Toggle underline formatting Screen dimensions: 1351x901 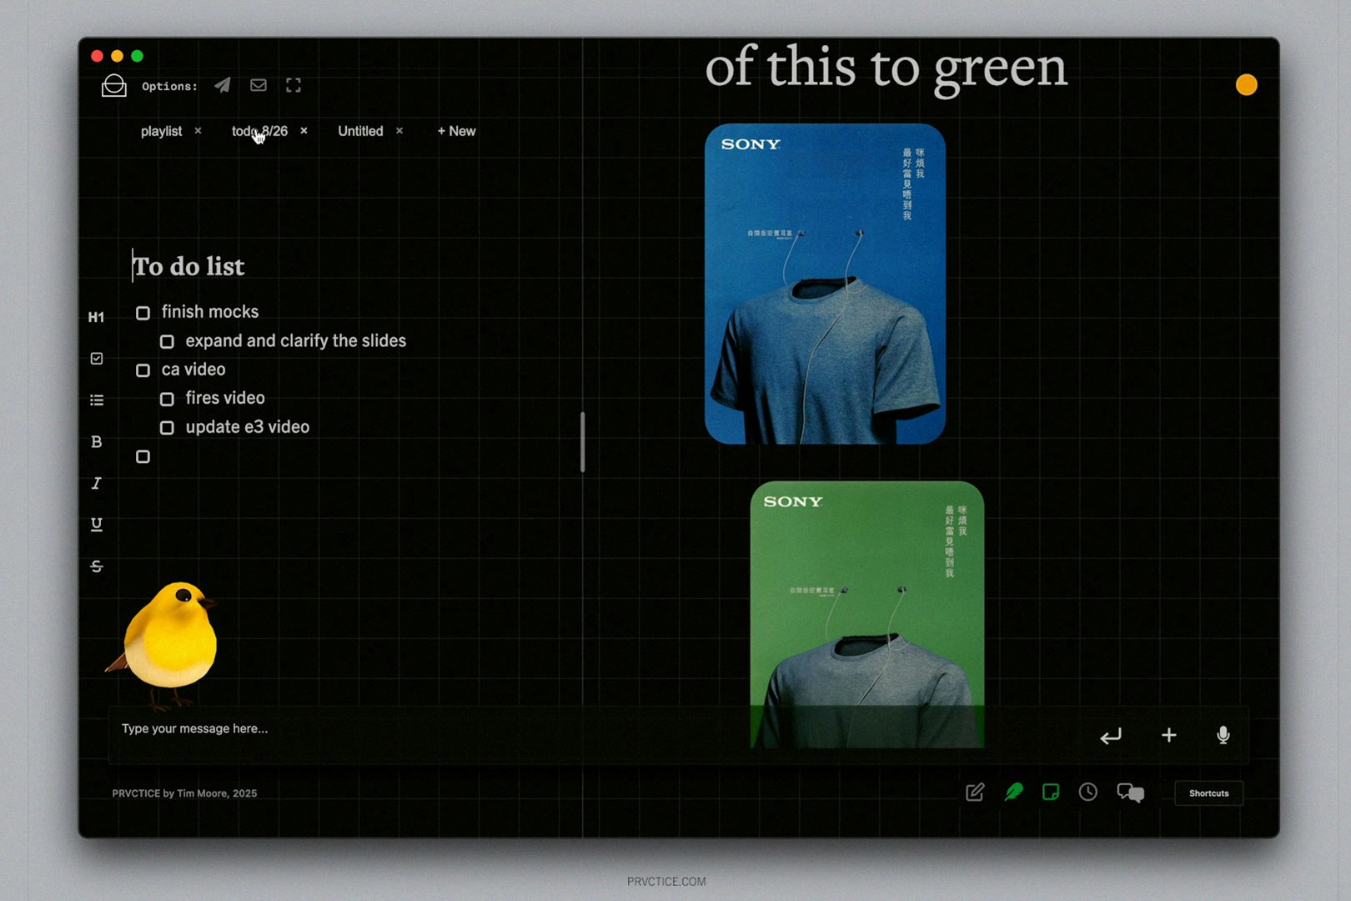click(97, 525)
